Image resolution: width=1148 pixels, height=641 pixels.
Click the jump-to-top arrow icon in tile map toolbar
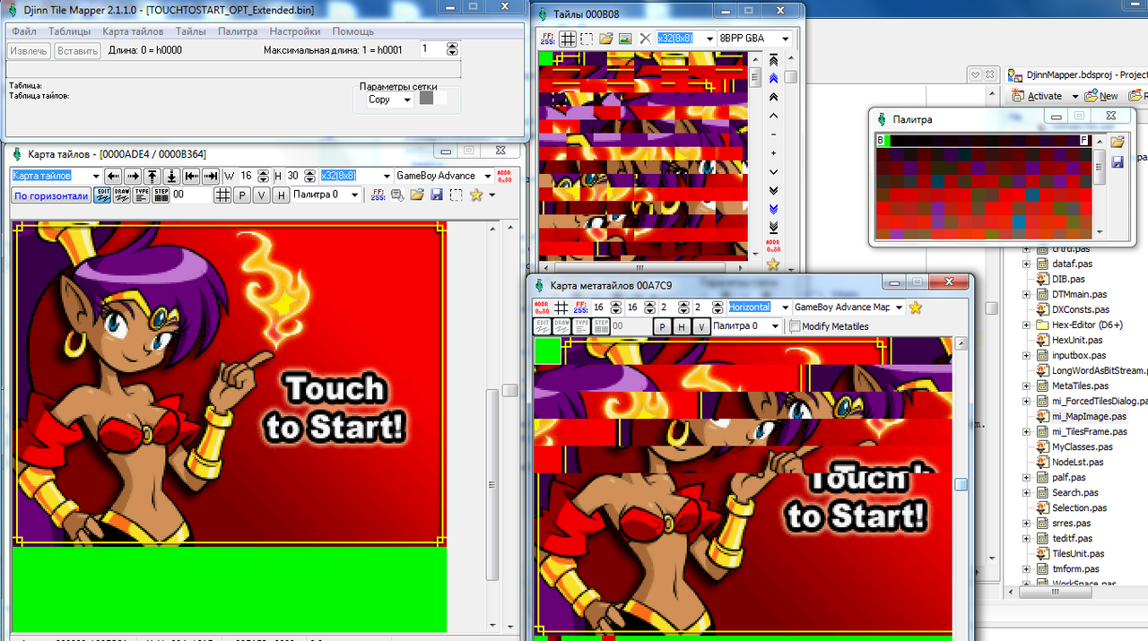(152, 177)
